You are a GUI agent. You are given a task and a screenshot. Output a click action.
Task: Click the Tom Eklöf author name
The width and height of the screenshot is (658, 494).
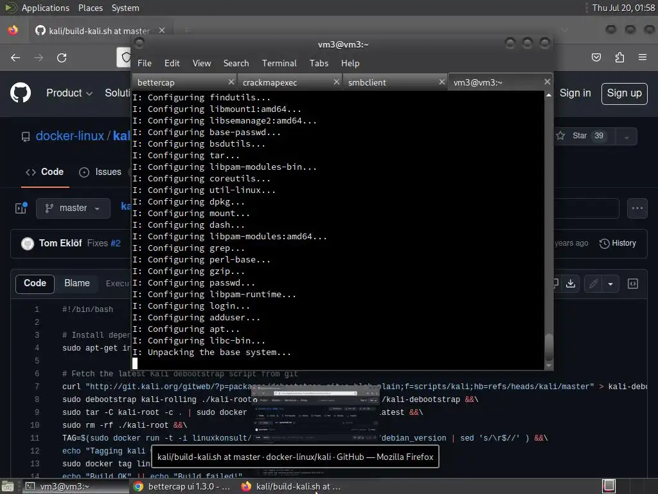pyautogui.click(x=60, y=243)
